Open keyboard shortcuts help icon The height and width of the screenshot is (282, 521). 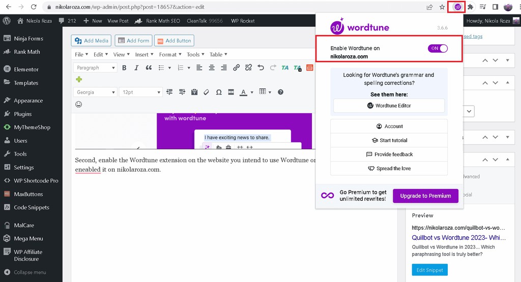click(x=280, y=92)
